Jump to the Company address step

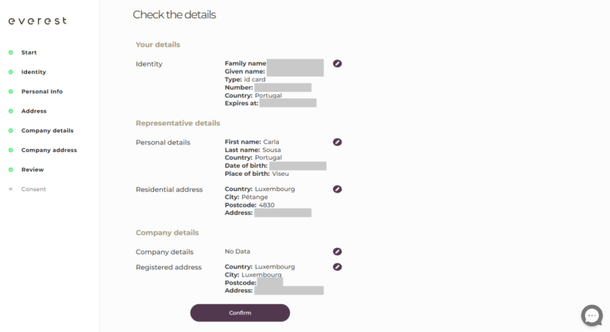[x=48, y=150]
